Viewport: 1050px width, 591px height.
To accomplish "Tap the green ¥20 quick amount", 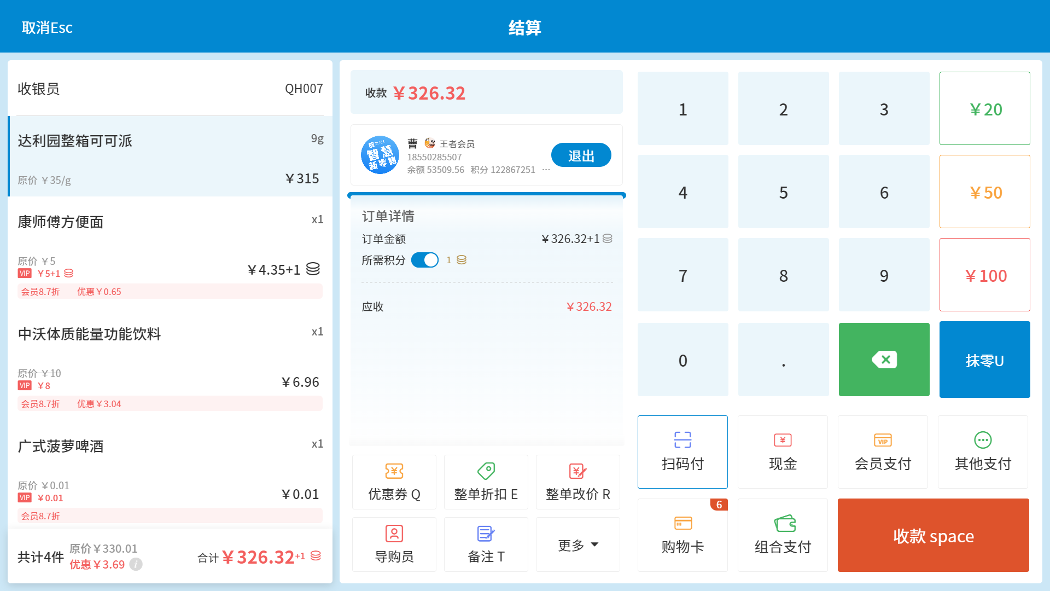I will tap(984, 109).
